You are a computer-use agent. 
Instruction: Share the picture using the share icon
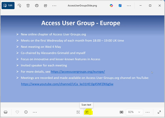tap(45, 6)
